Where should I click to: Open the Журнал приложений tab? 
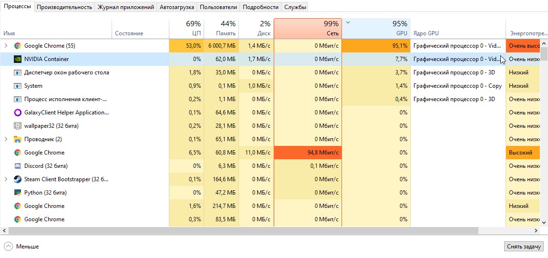coord(126,7)
